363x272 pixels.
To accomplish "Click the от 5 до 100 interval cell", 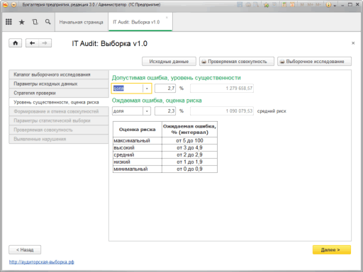I will [189, 140].
